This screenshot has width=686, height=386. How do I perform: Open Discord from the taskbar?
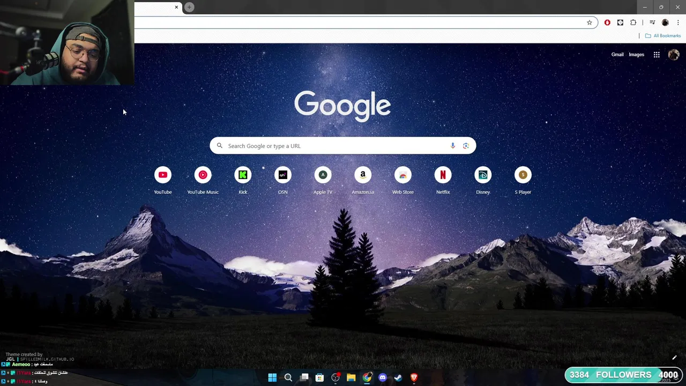pyautogui.click(x=383, y=377)
